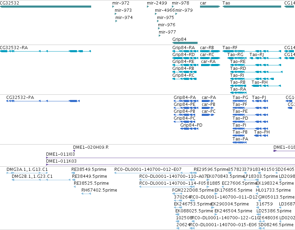Click the Grip84-RC transcript label
The width and height of the screenshot is (295, 230).
[183, 75]
